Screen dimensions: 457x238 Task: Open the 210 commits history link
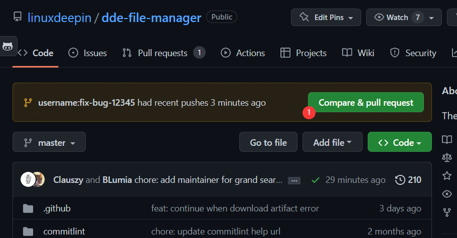coord(408,180)
